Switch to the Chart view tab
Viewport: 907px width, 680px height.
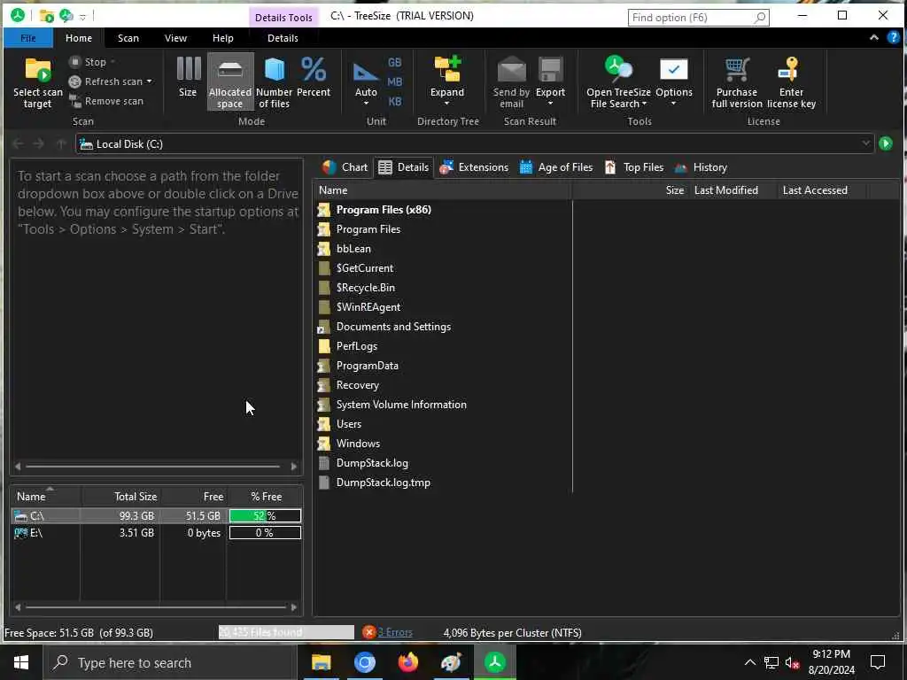pos(345,167)
